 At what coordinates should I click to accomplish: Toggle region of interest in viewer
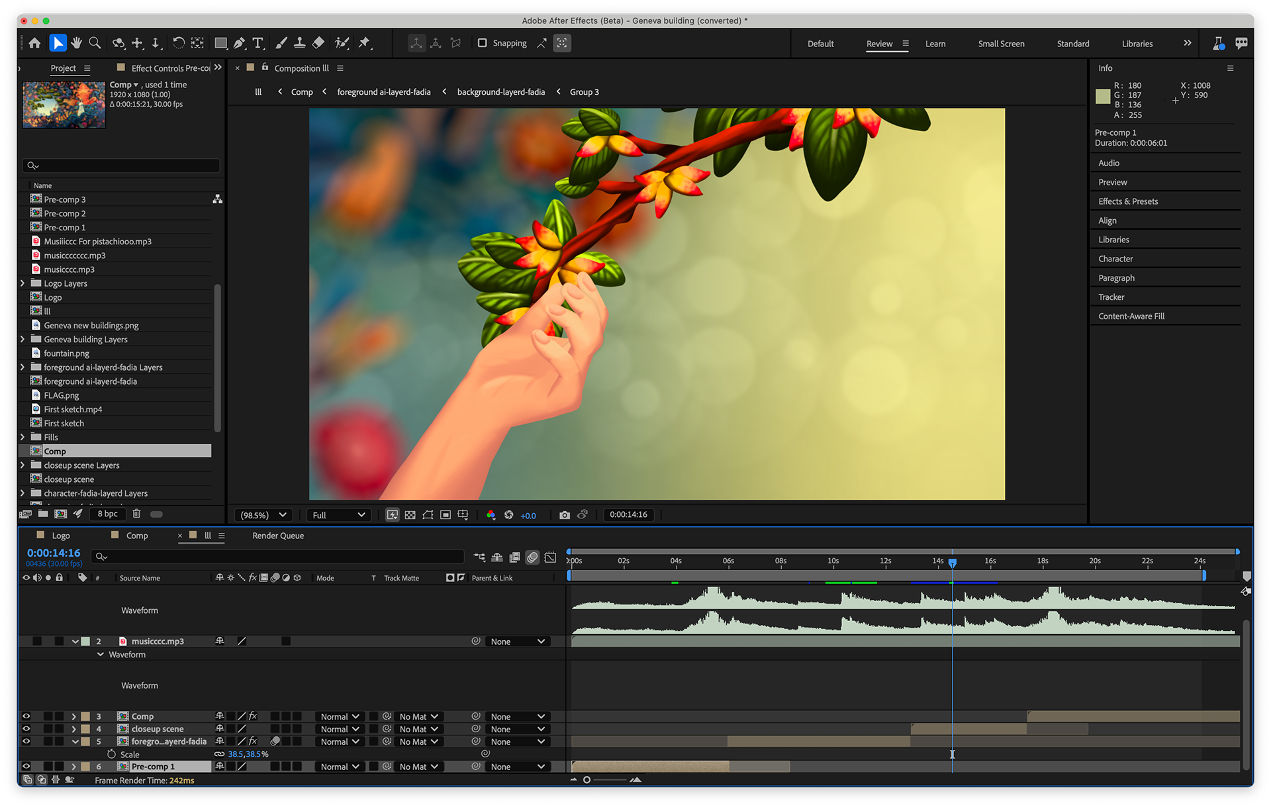(446, 515)
